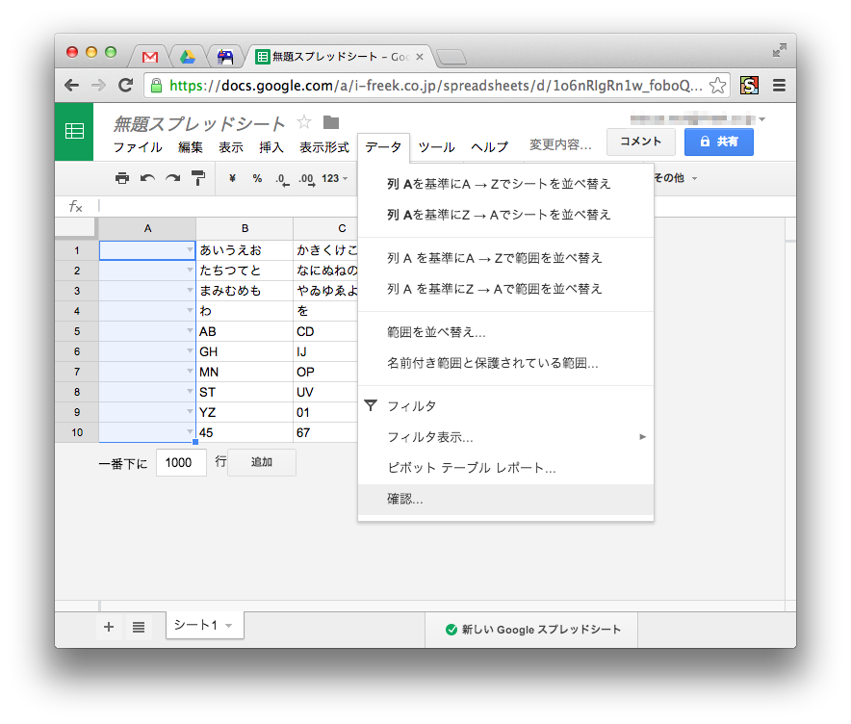Add a new sheet with the plus icon
851x724 pixels.
108,627
